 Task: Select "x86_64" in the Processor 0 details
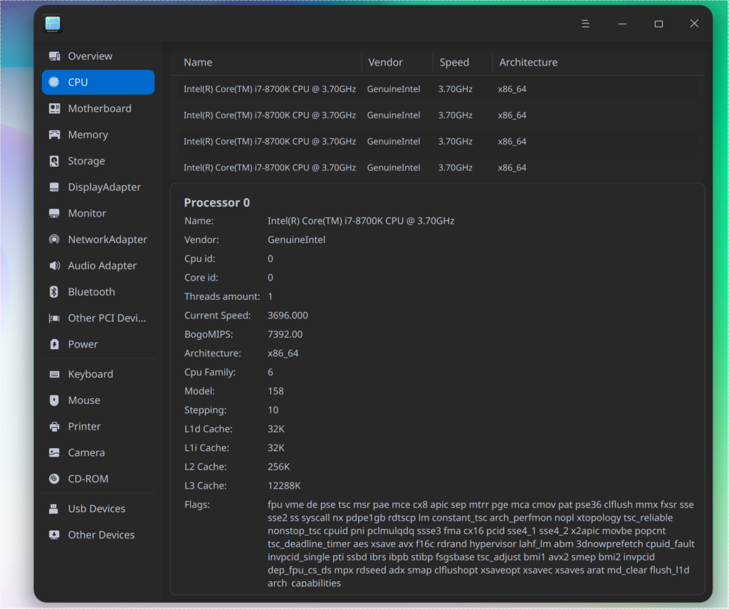[x=283, y=353]
